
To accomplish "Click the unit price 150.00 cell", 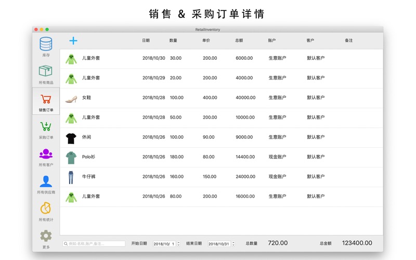I will pos(210,176).
